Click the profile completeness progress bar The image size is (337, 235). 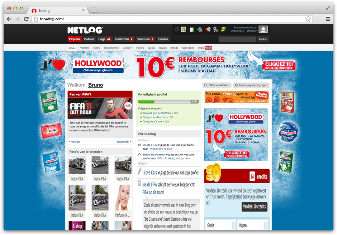coord(168,102)
